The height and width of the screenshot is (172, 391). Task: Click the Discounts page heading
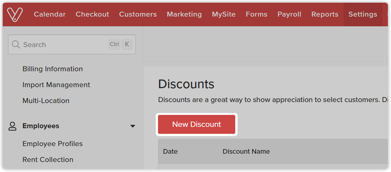[186, 84]
